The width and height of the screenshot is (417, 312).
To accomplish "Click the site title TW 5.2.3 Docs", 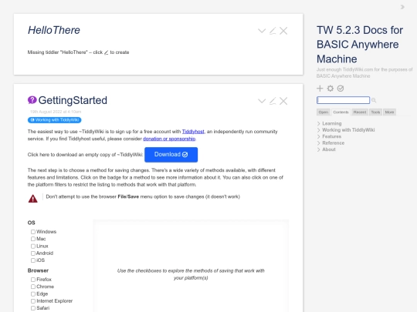I will click(x=360, y=45).
